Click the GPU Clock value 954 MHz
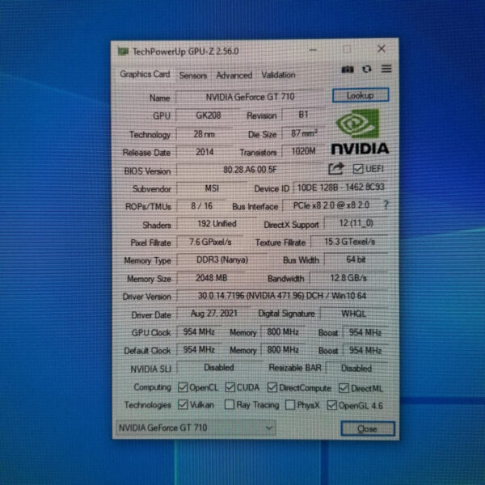 (x=199, y=332)
